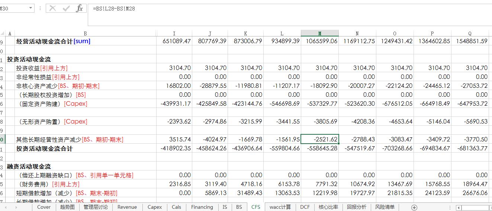Select column I header

pos(174,33)
